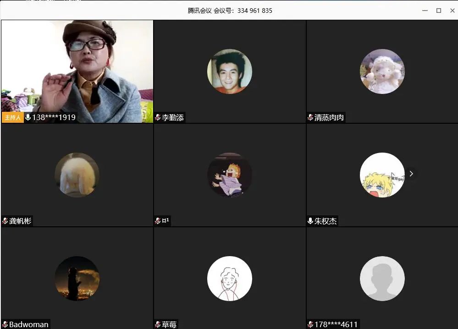Minimize the Tencent Meeting window
This screenshot has height=329, width=458.
(425, 10)
